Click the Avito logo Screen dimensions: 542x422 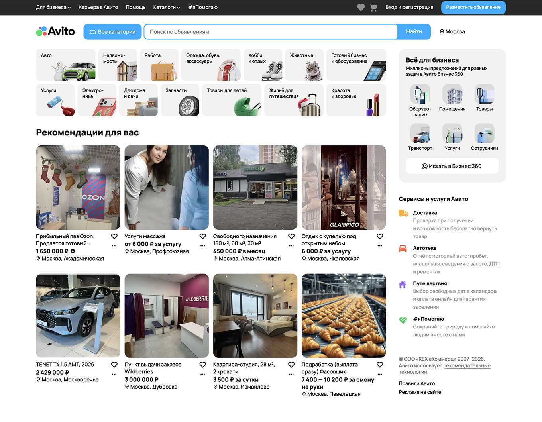[55, 31]
